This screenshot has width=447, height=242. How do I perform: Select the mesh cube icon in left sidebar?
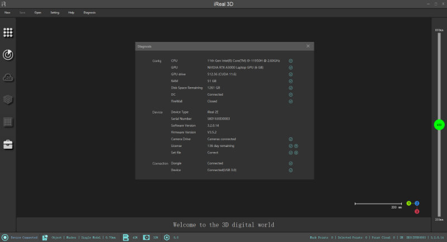point(8,99)
